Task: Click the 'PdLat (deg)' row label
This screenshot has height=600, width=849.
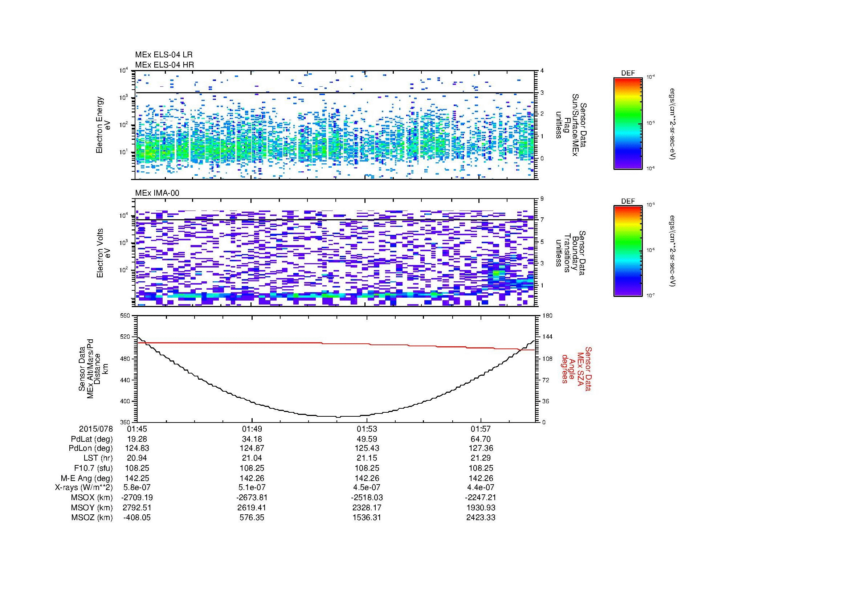Action: point(92,439)
